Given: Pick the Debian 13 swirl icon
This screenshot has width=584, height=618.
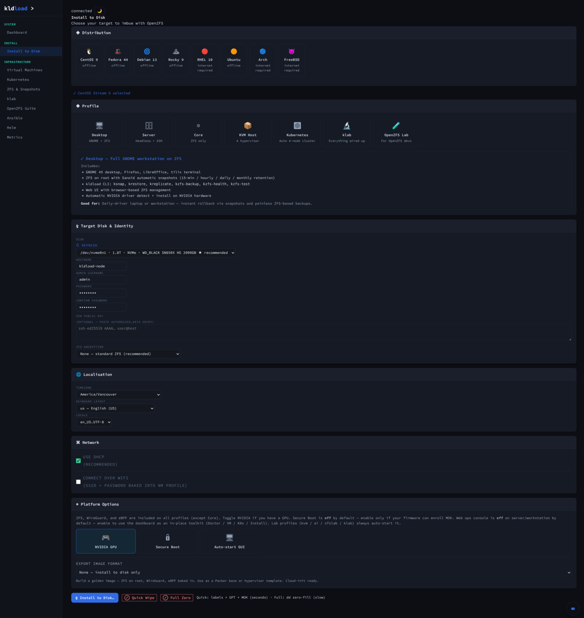Looking at the screenshot, I should [147, 51].
